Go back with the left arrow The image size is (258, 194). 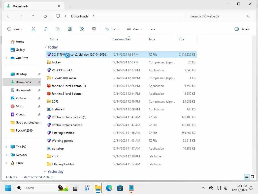pyautogui.click(x=9, y=16)
